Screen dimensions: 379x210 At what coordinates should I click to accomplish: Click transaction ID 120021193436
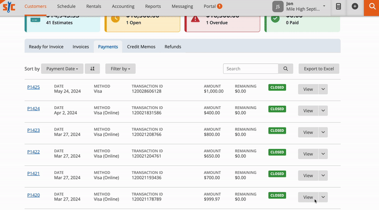(x=146, y=178)
